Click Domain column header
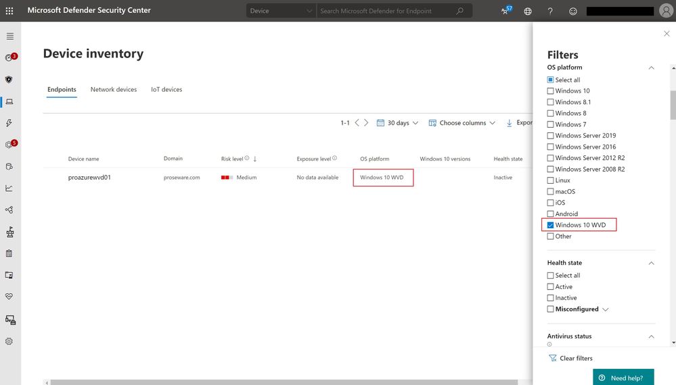 tap(173, 158)
